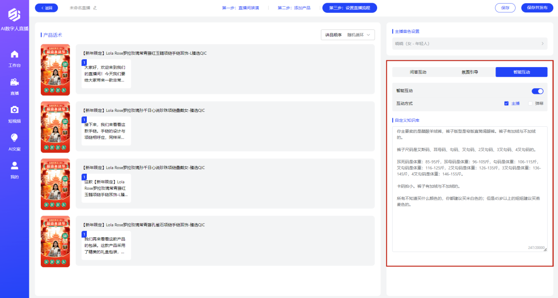Click the 保存 button
Image resolution: width=558 pixels, height=298 pixels.
click(505, 8)
